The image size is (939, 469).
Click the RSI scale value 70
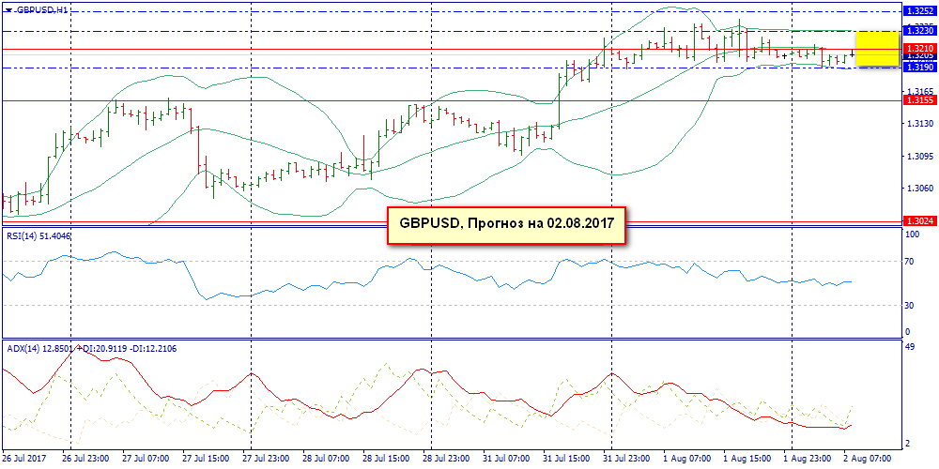pyautogui.click(x=909, y=262)
